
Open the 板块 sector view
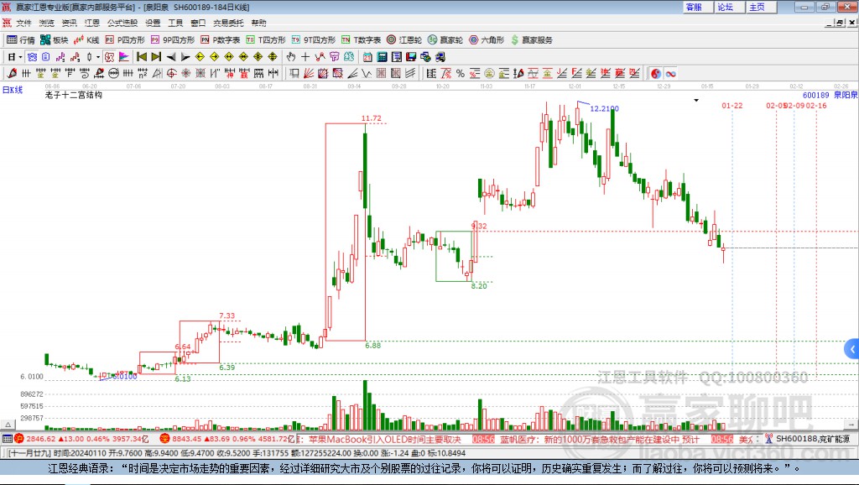point(55,40)
